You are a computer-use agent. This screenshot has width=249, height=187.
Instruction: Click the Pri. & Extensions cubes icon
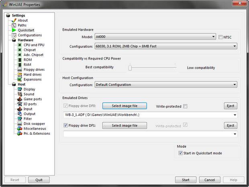pyautogui.click(x=20, y=134)
